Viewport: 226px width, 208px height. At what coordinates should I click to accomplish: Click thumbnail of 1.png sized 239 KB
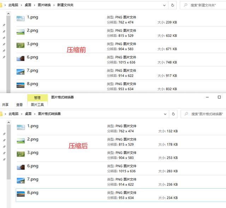[20, 19]
